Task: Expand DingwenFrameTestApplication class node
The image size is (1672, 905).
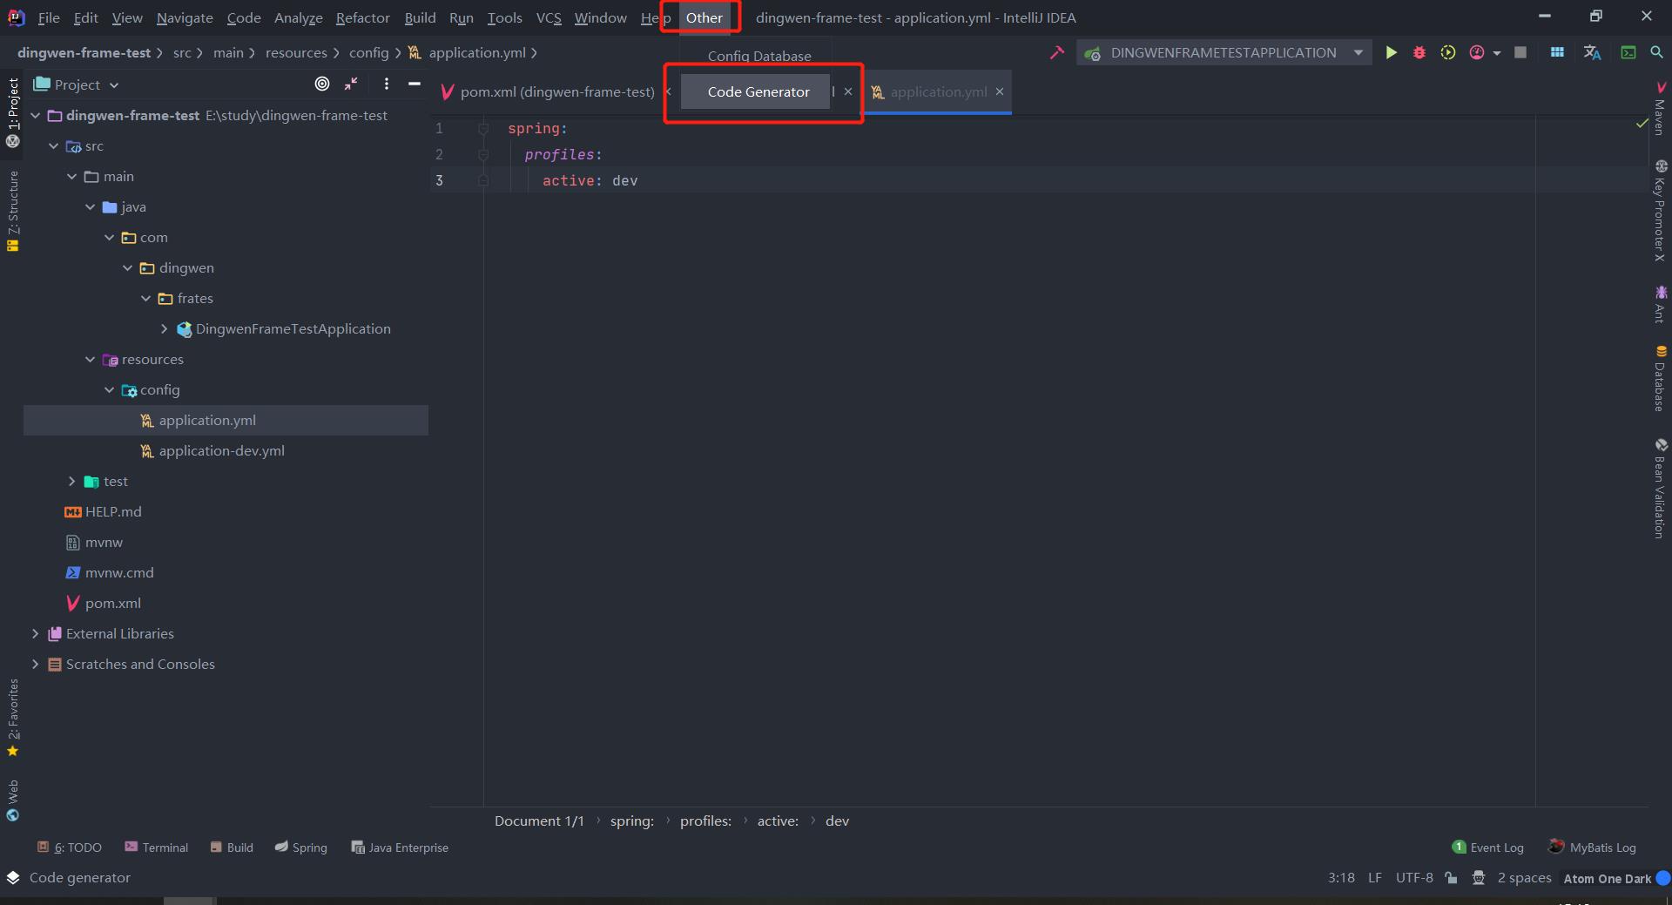Action: 164,328
